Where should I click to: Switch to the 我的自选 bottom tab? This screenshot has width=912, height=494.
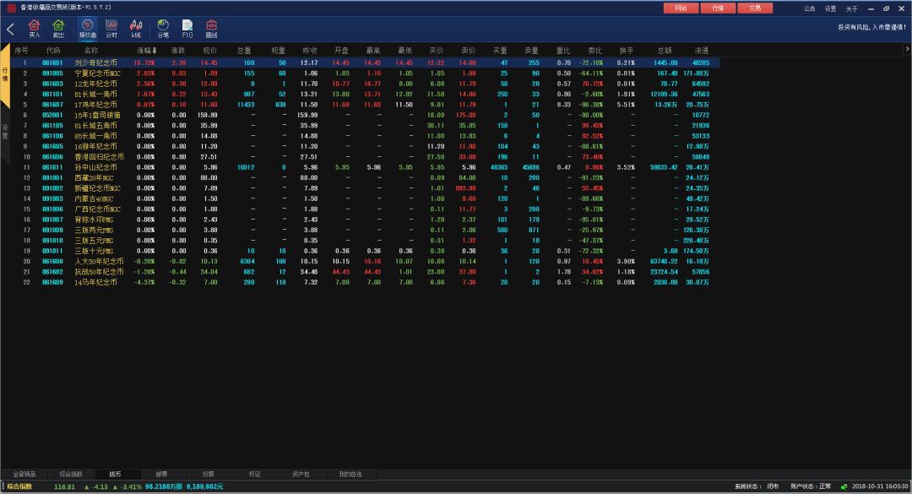350,475
